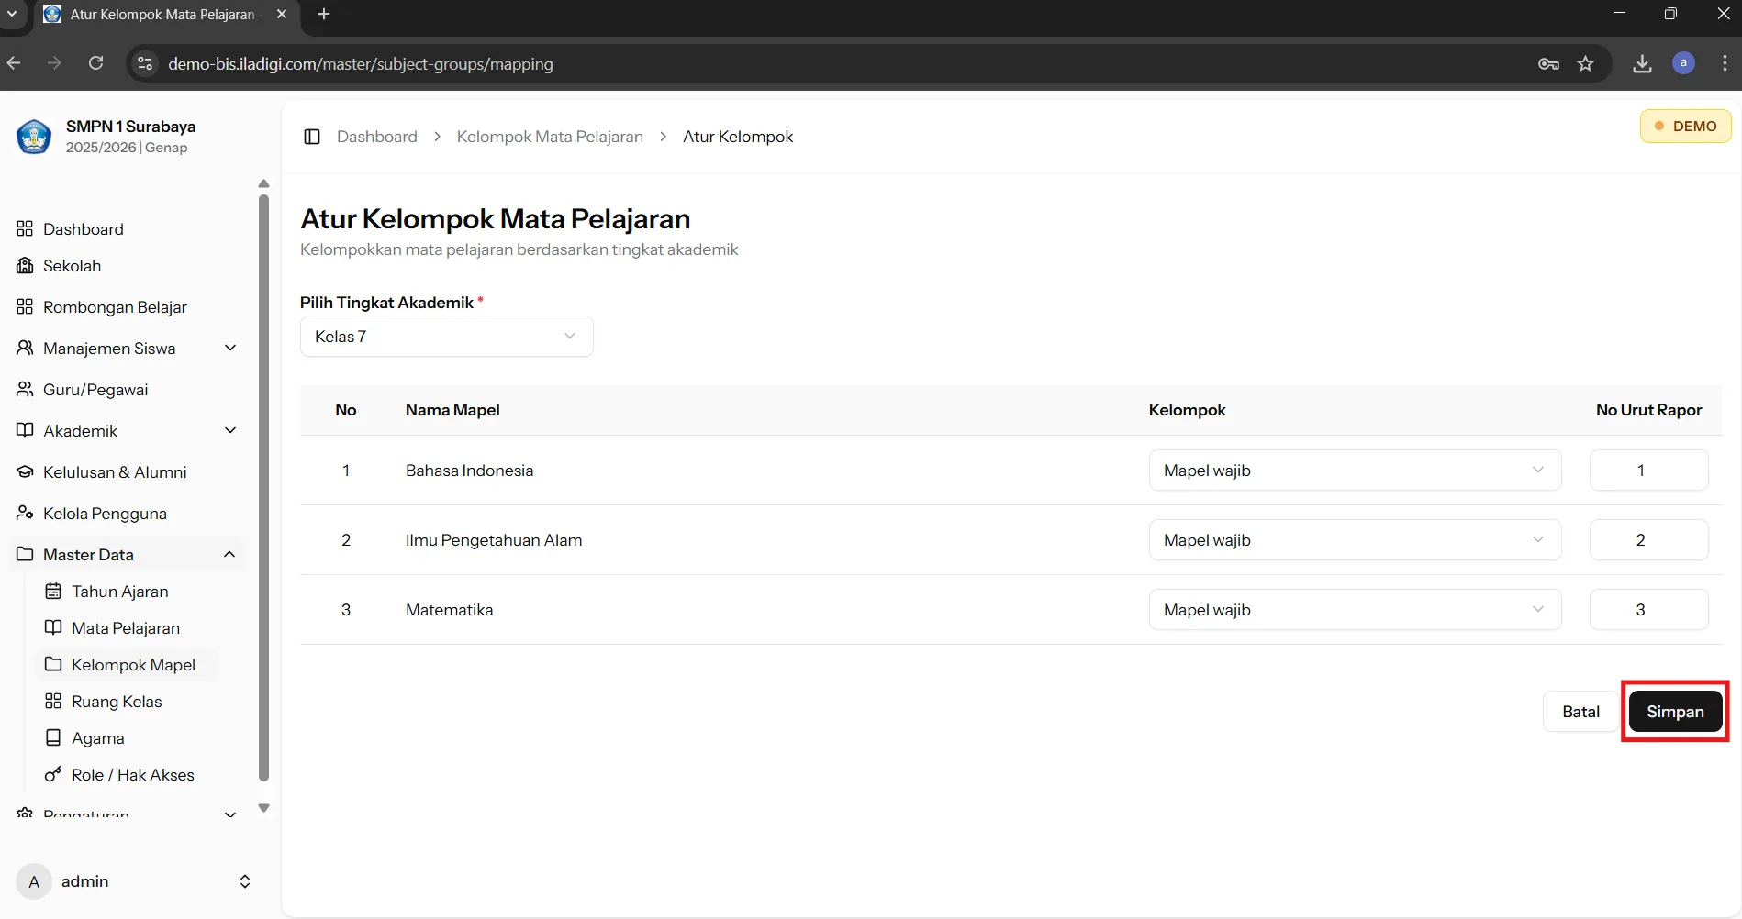Click No Urut Rapor field for Matematika
This screenshot has height=919, width=1742.
click(1648, 610)
